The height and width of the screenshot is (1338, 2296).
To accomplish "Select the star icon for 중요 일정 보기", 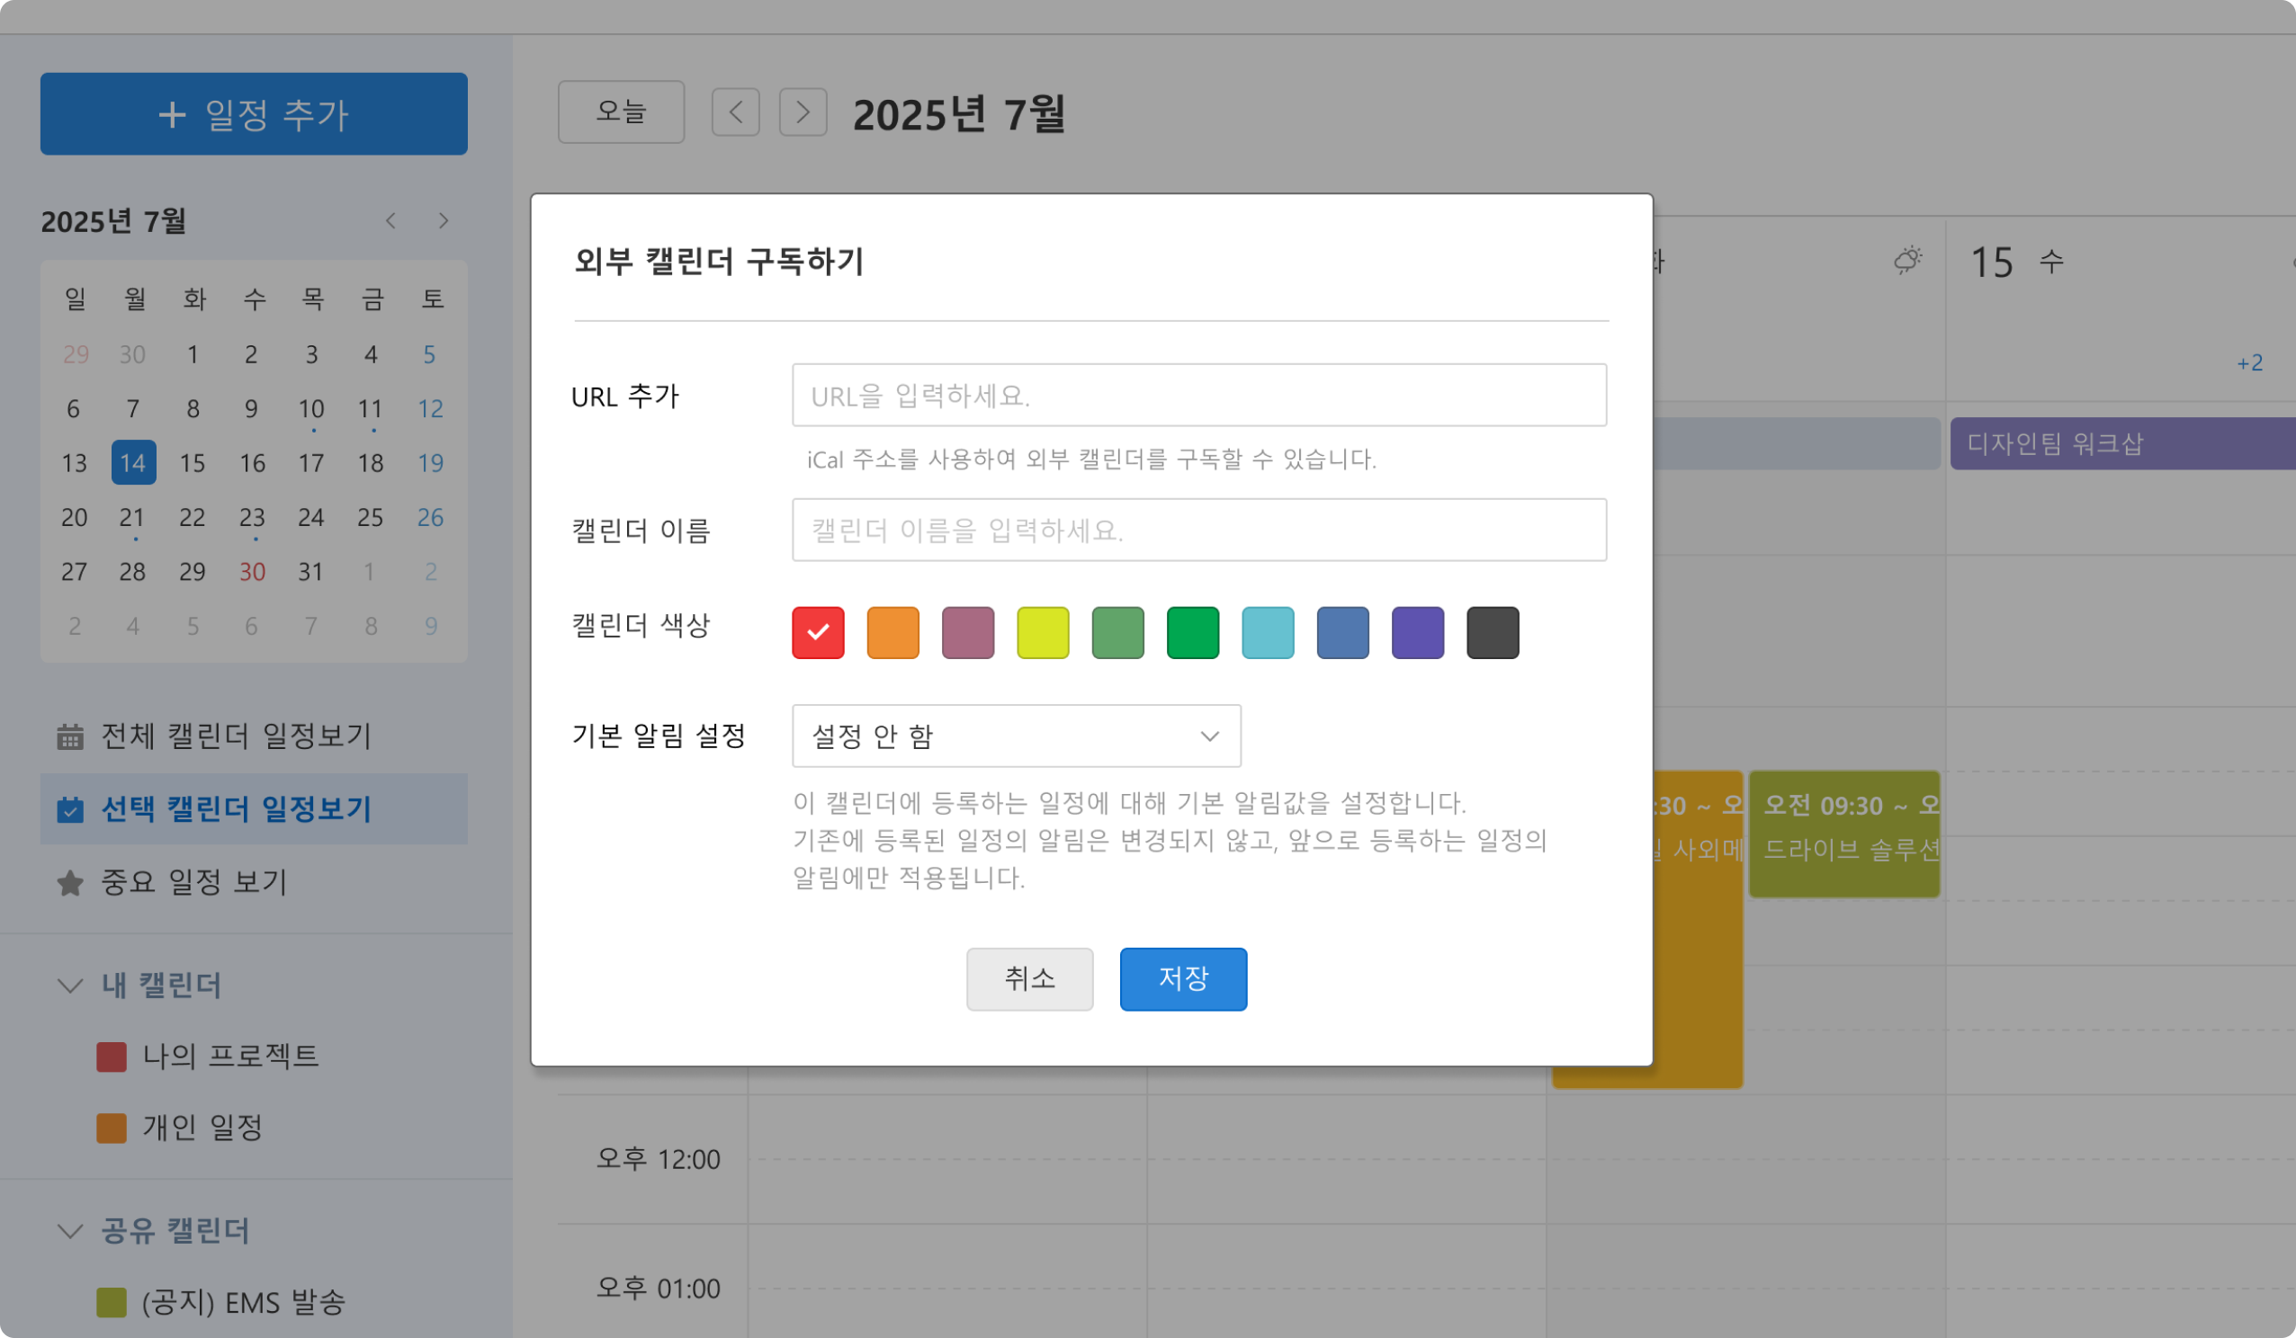I will coord(69,881).
